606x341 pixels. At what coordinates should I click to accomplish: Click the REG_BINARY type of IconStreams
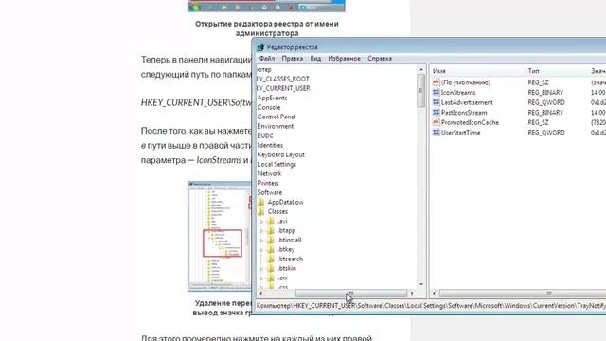545,93
